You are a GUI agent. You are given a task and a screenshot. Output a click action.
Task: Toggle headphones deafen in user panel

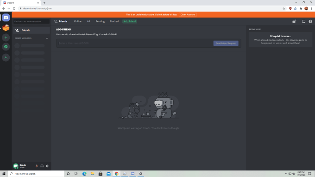point(42,166)
